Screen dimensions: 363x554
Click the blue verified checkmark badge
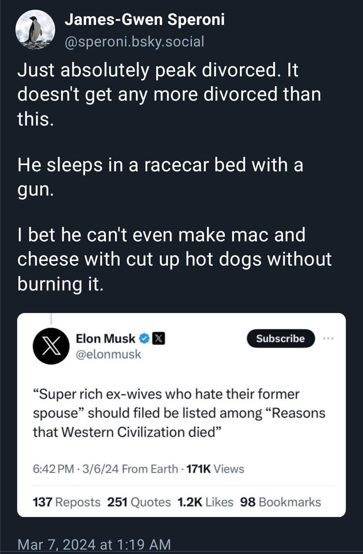(145, 339)
